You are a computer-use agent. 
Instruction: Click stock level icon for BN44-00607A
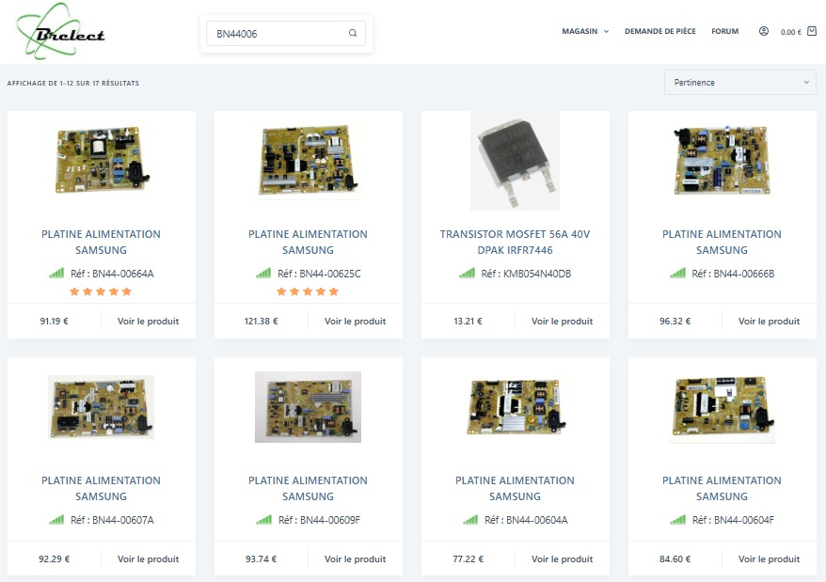pyautogui.click(x=56, y=519)
